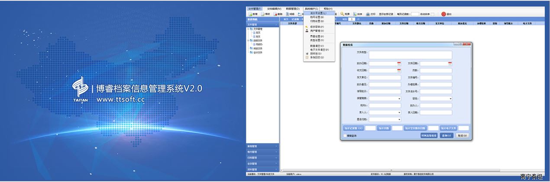550x182 pixels.
Task: Select 流水号设置 menu entry
Action: pos(319,13)
